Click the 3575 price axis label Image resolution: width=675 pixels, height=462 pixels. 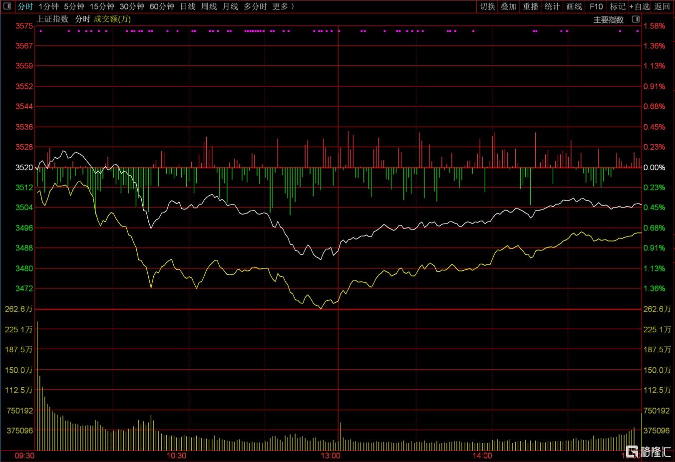[24, 25]
